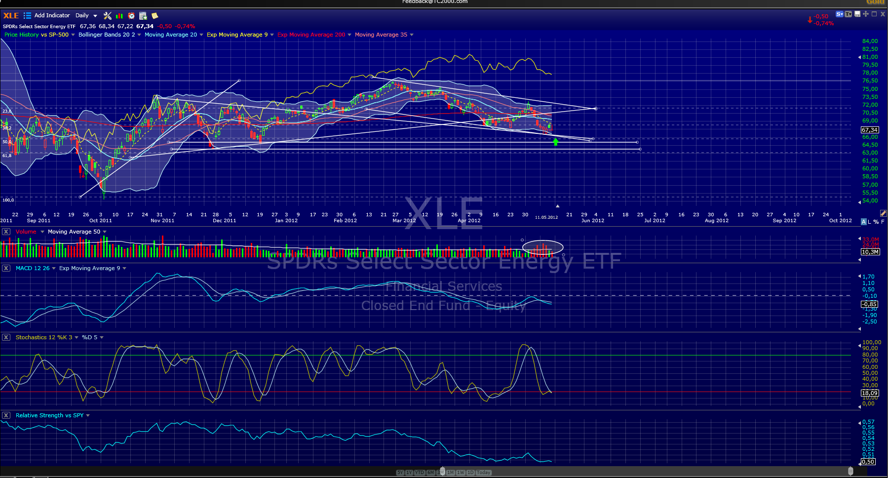The image size is (888, 478).
Task: Click the 11.05.2012 date marker on the axis
Action: [546, 217]
